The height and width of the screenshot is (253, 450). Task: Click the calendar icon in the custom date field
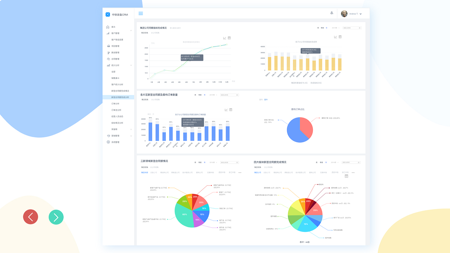[360, 28]
